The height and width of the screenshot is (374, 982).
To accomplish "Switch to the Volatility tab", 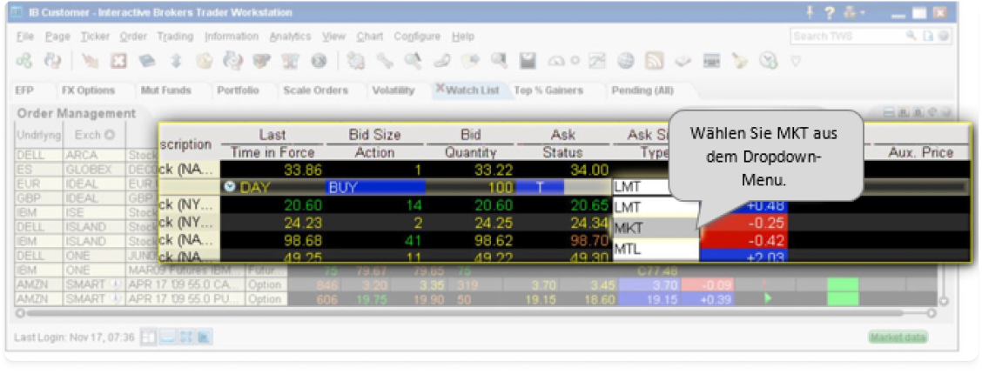I will click(x=393, y=90).
